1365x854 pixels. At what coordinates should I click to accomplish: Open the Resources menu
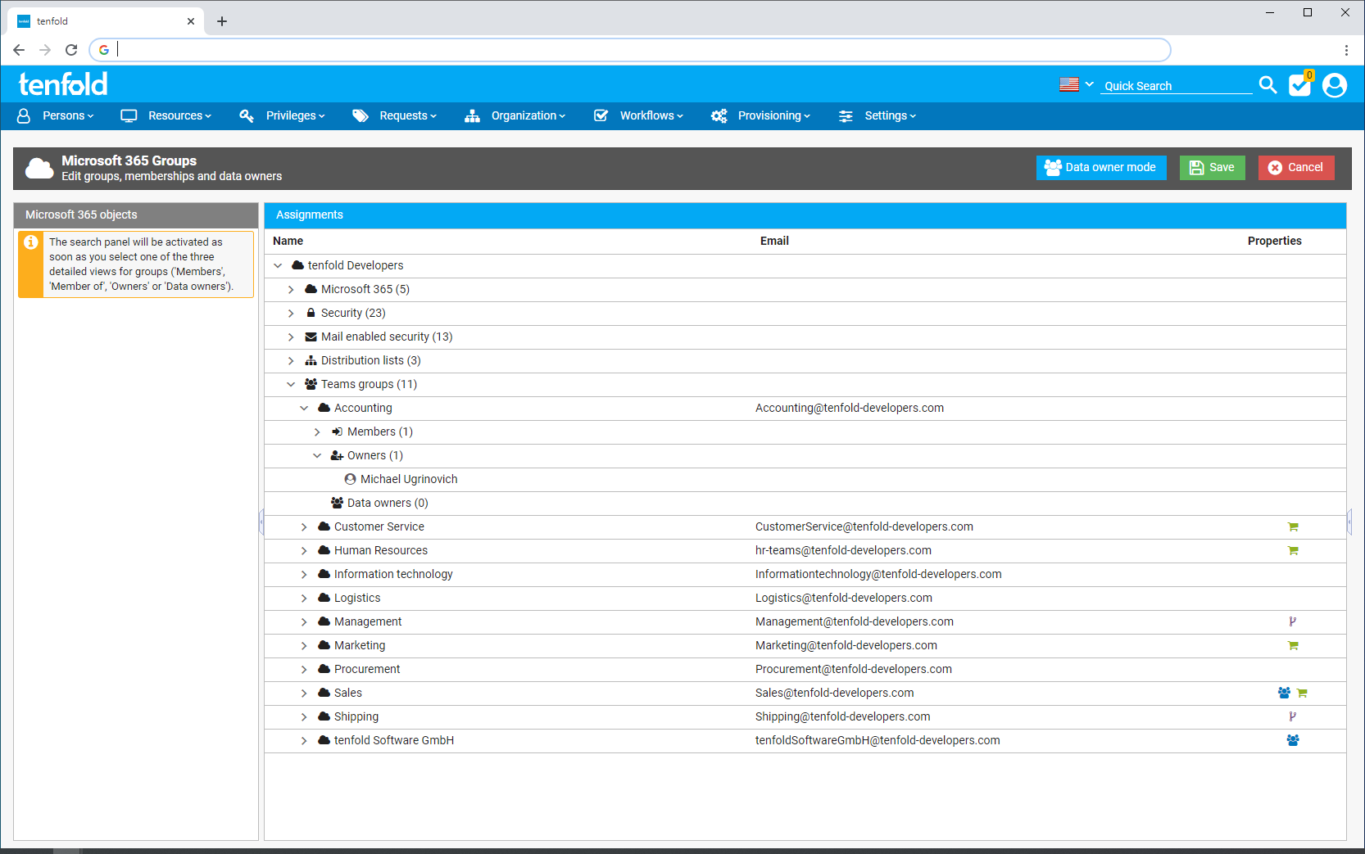point(166,115)
